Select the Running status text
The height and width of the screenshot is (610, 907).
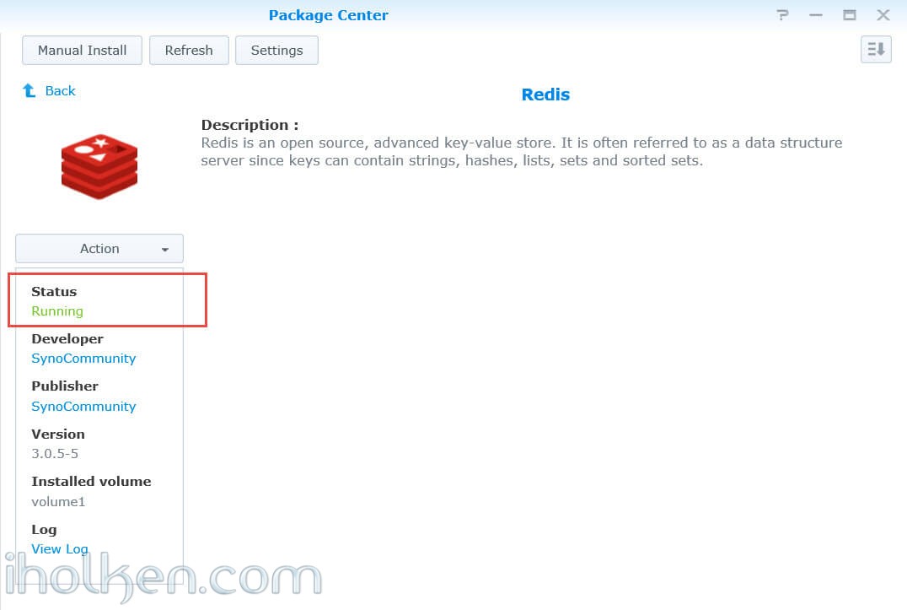click(57, 311)
